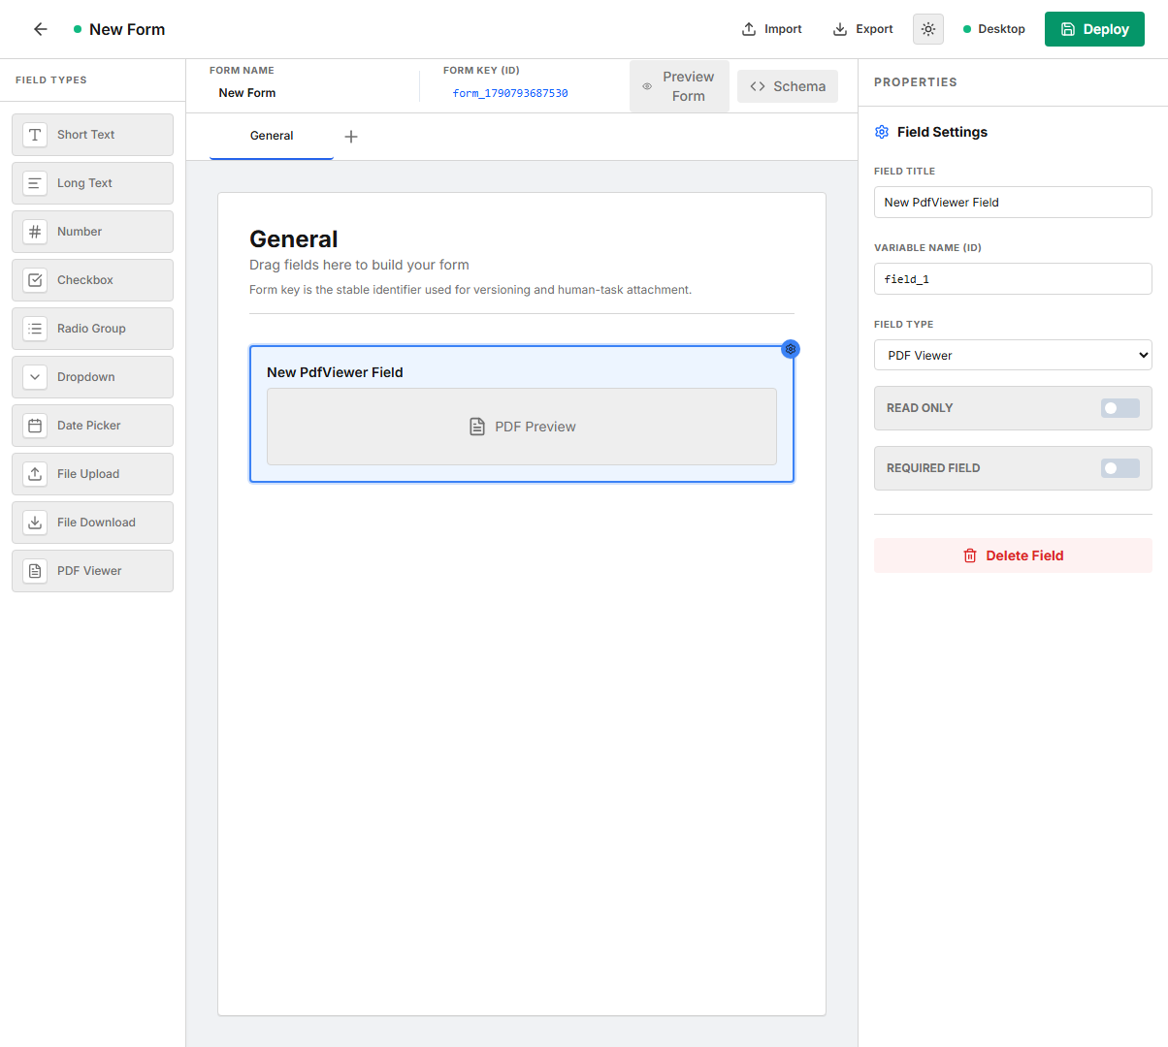
Task: Click the New PdfViewer Field label on canvas
Action: 335,372
